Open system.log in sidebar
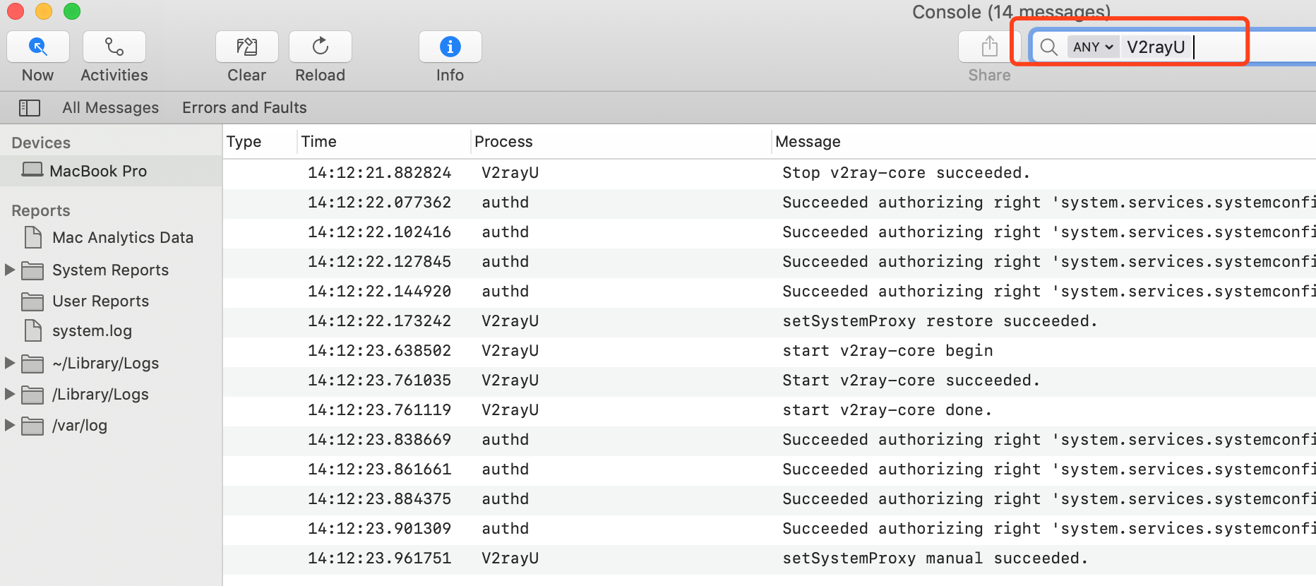Screen dimensions: 1316x586 point(92,331)
